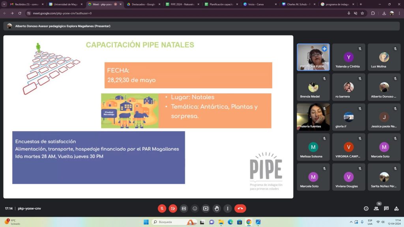Hang up the call
404x227 pixels.
pos(240,208)
